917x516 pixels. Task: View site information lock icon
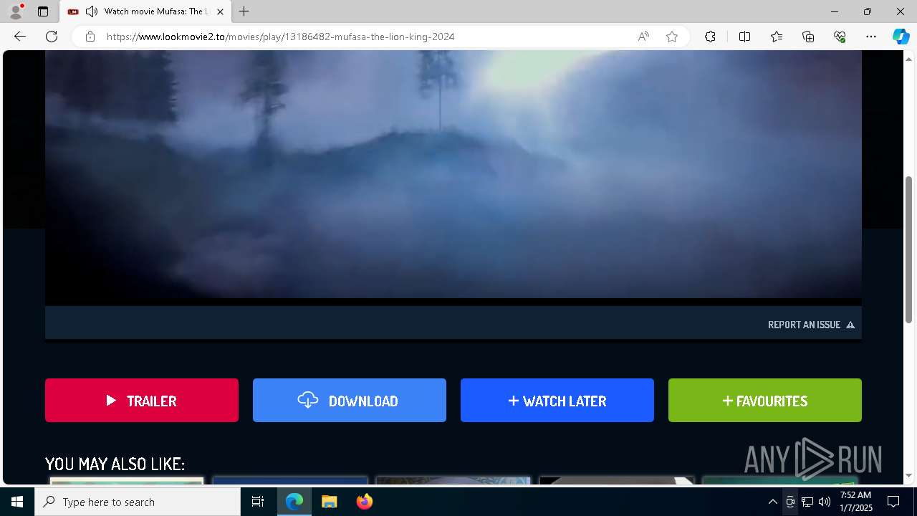[x=90, y=37]
